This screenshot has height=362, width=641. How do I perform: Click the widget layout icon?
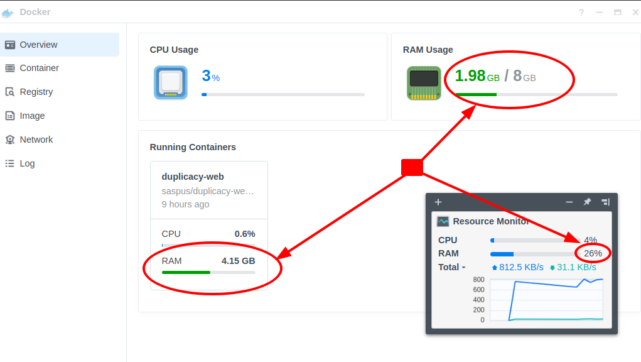[x=605, y=202]
